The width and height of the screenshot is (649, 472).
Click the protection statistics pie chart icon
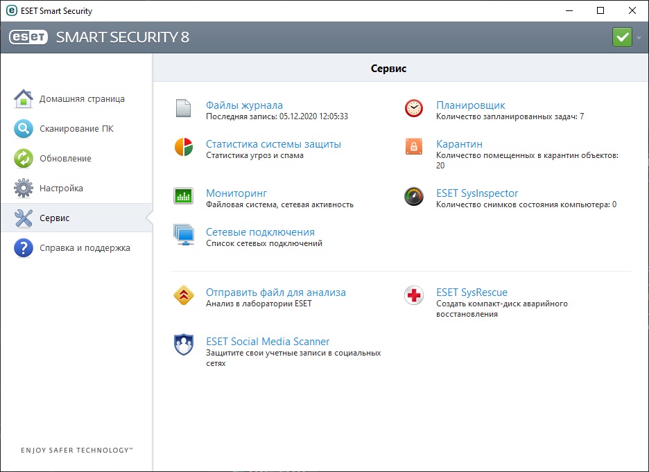tap(183, 148)
